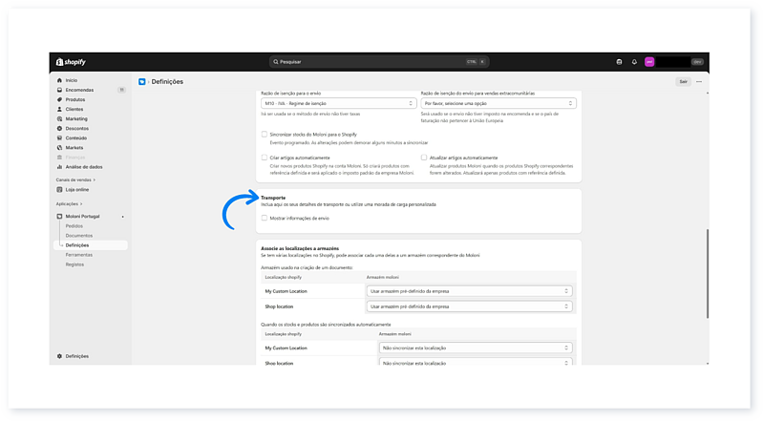Select Ferramentas in the Moloni submenu

(x=79, y=255)
